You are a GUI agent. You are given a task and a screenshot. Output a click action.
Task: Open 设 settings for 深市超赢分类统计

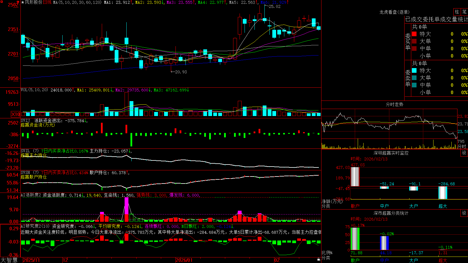[x=464, y=213]
